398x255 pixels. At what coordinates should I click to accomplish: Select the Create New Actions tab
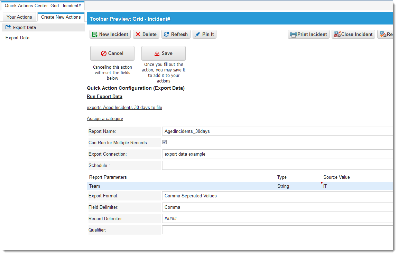pyautogui.click(x=61, y=17)
